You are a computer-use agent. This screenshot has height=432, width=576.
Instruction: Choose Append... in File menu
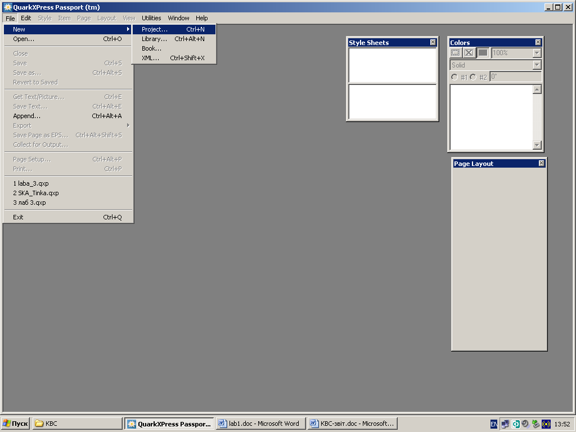click(x=68, y=116)
